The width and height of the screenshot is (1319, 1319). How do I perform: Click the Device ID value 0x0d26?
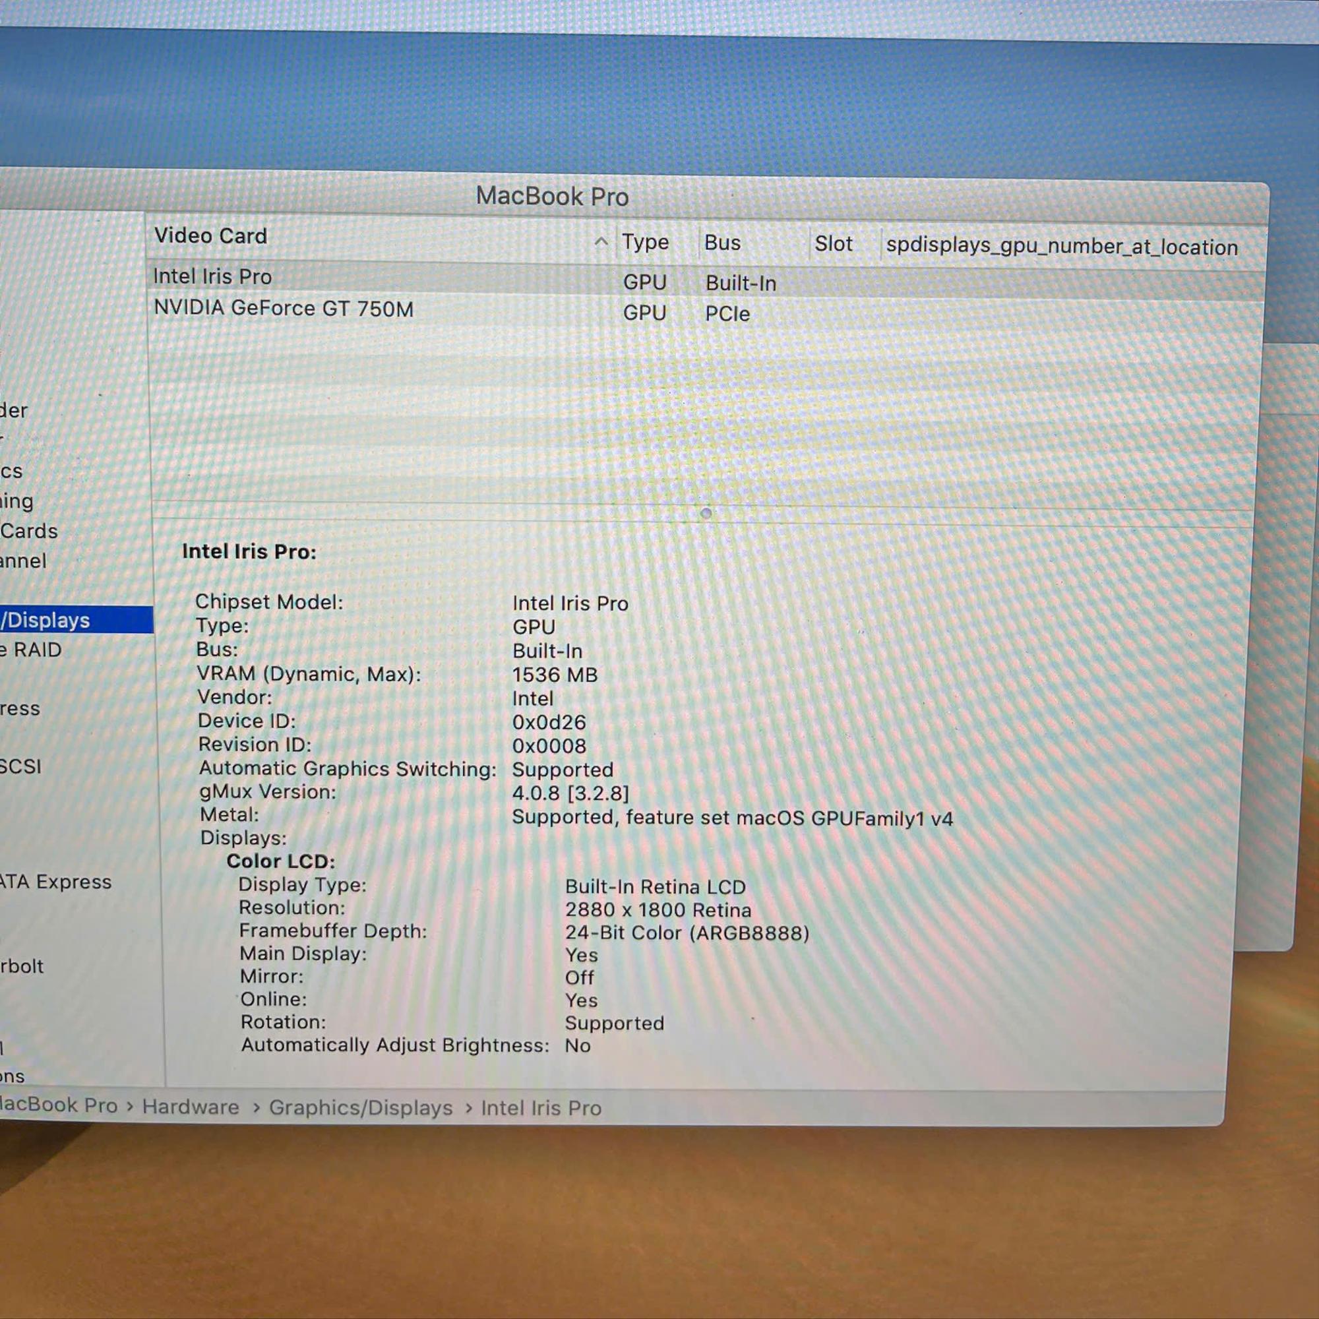click(x=549, y=722)
